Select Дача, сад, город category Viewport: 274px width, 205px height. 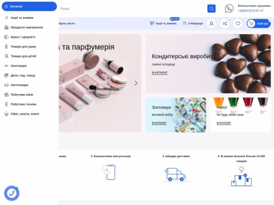click(x=23, y=75)
